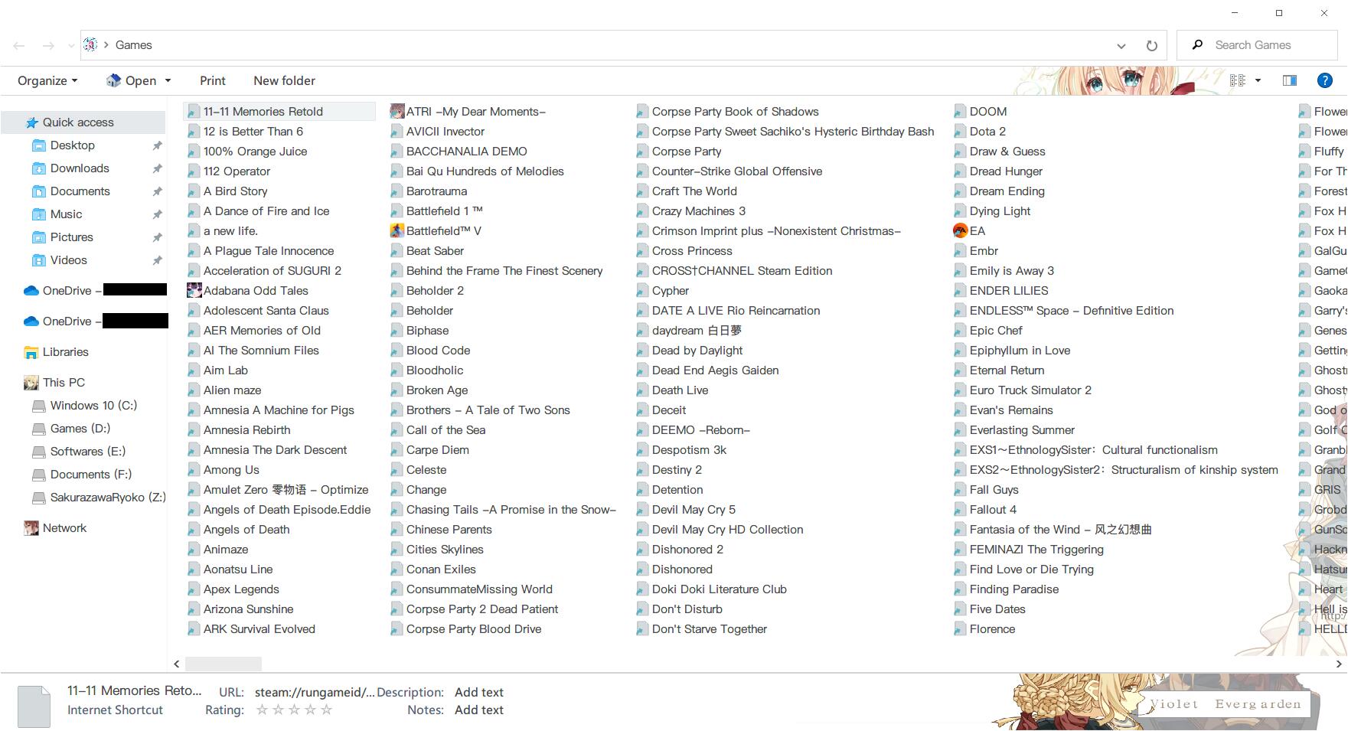
Task: Select the Fallout 4 shortcut
Action: pos(993,510)
